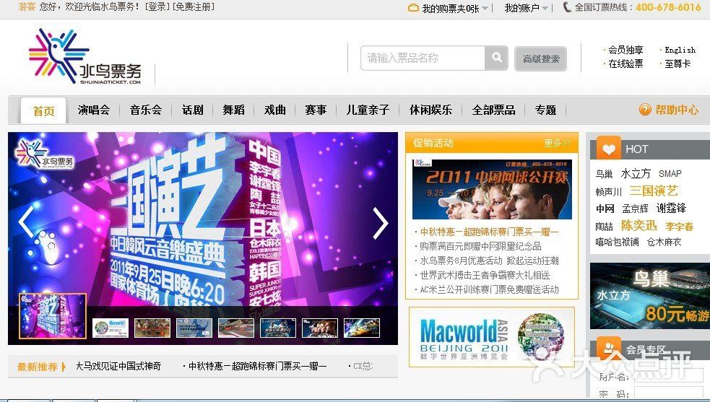Click in the 请输入票品名称 search field
Screen dimensions: 710x402
pos(423,58)
